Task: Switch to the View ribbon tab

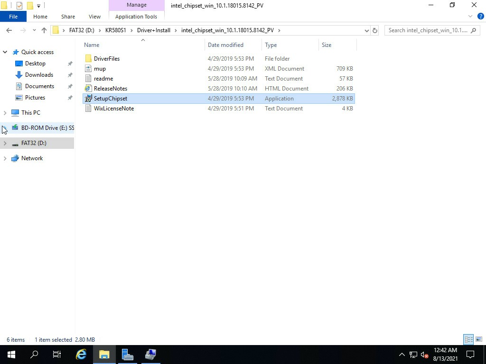Action: pos(94,17)
